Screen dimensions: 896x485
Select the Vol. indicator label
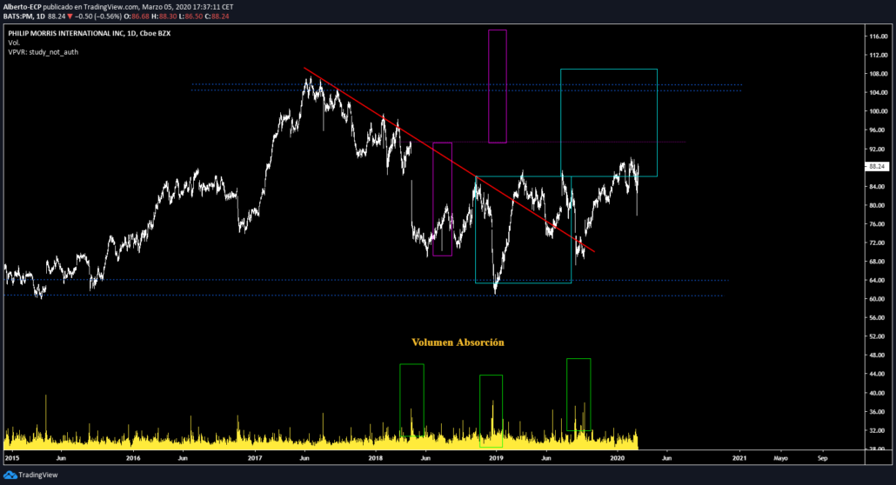pyautogui.click(x=14, y=43)
